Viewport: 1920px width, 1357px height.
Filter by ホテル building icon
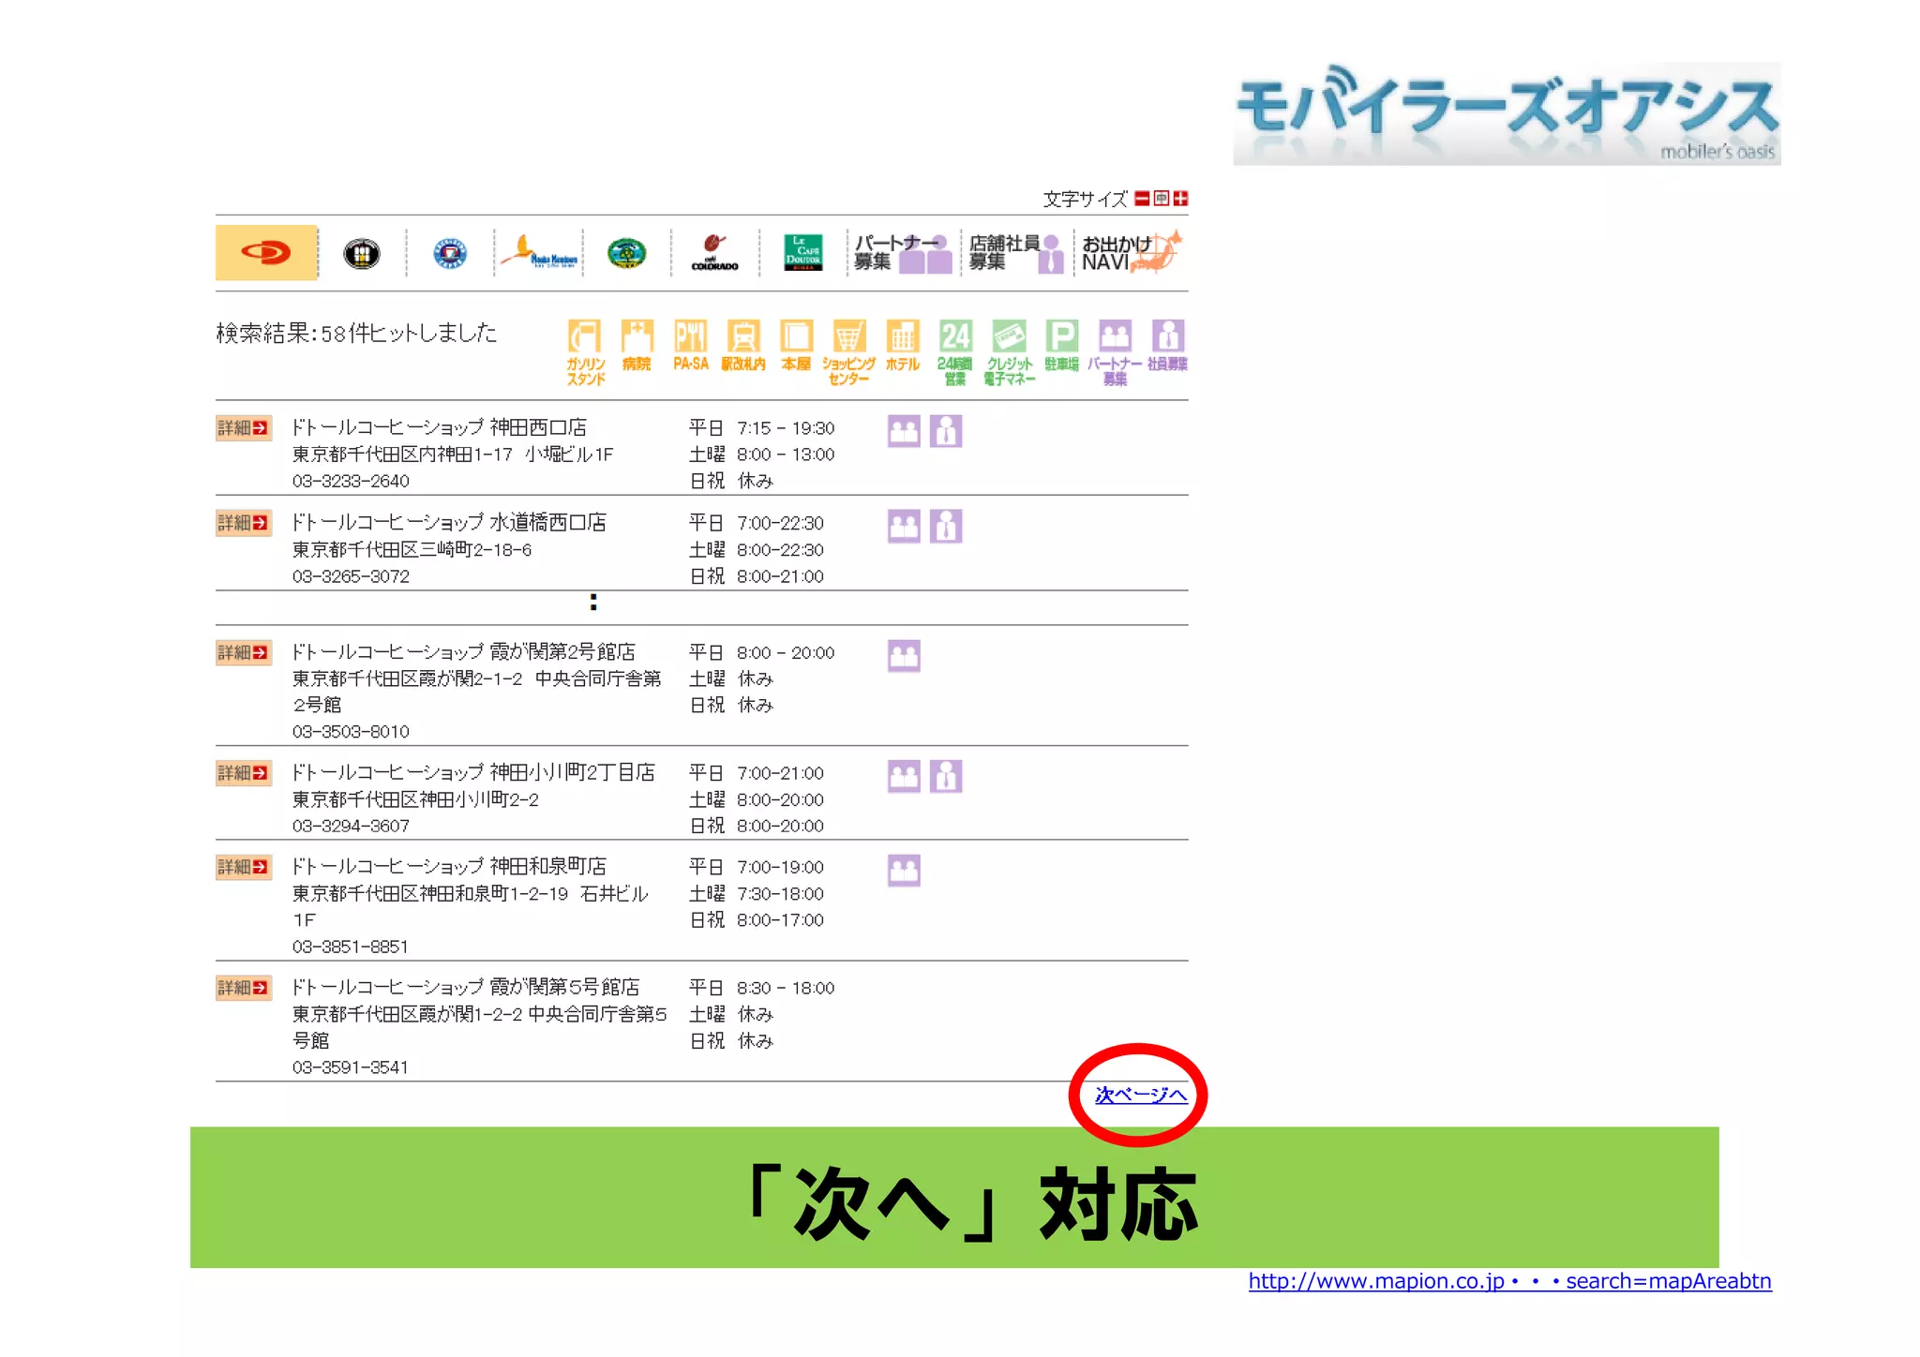(902, 345)
